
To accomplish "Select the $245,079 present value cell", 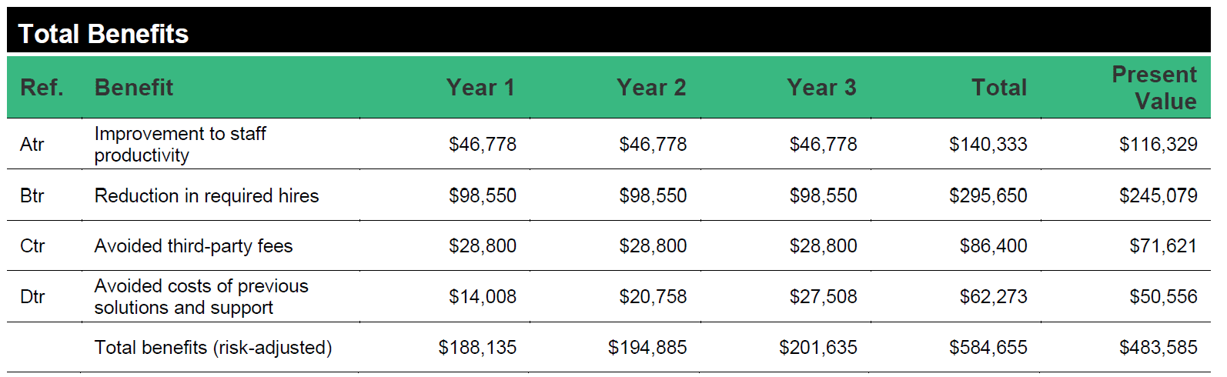I will coord(1158,196).
